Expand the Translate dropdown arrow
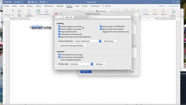The image size is (186, 105). 41,11
